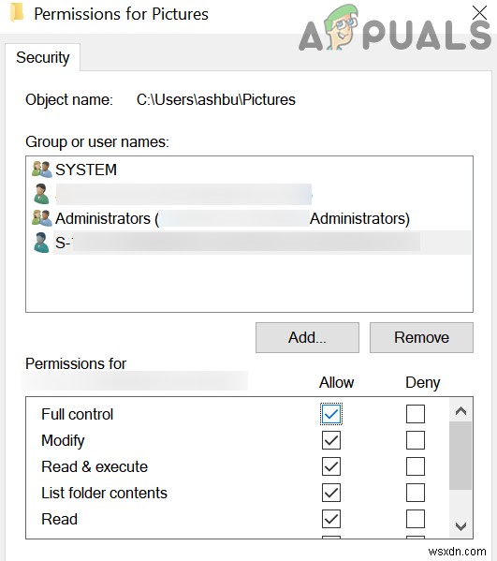Close the Permissions for Pictures dialog
The image size is (497, 561).
pyautogui.click(x=479, y=13)
